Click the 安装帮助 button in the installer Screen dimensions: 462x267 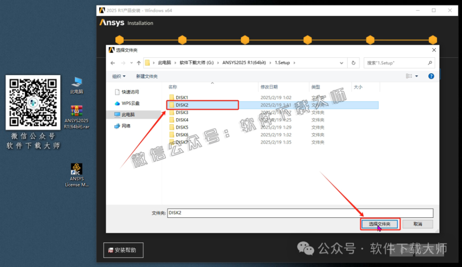pos(123,250)
